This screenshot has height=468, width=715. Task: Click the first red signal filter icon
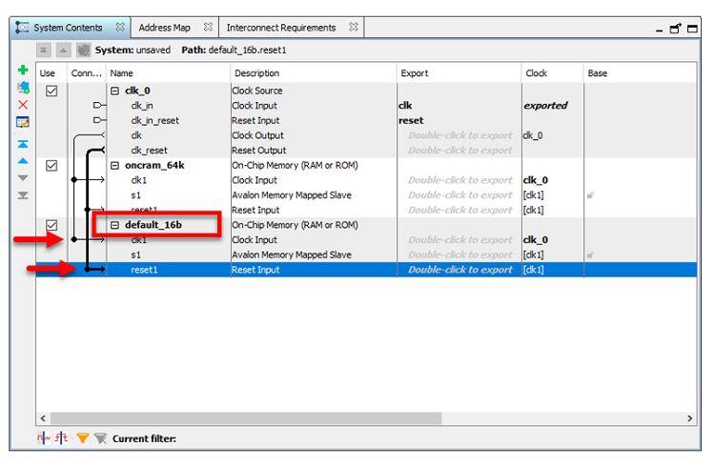point(43,437)
